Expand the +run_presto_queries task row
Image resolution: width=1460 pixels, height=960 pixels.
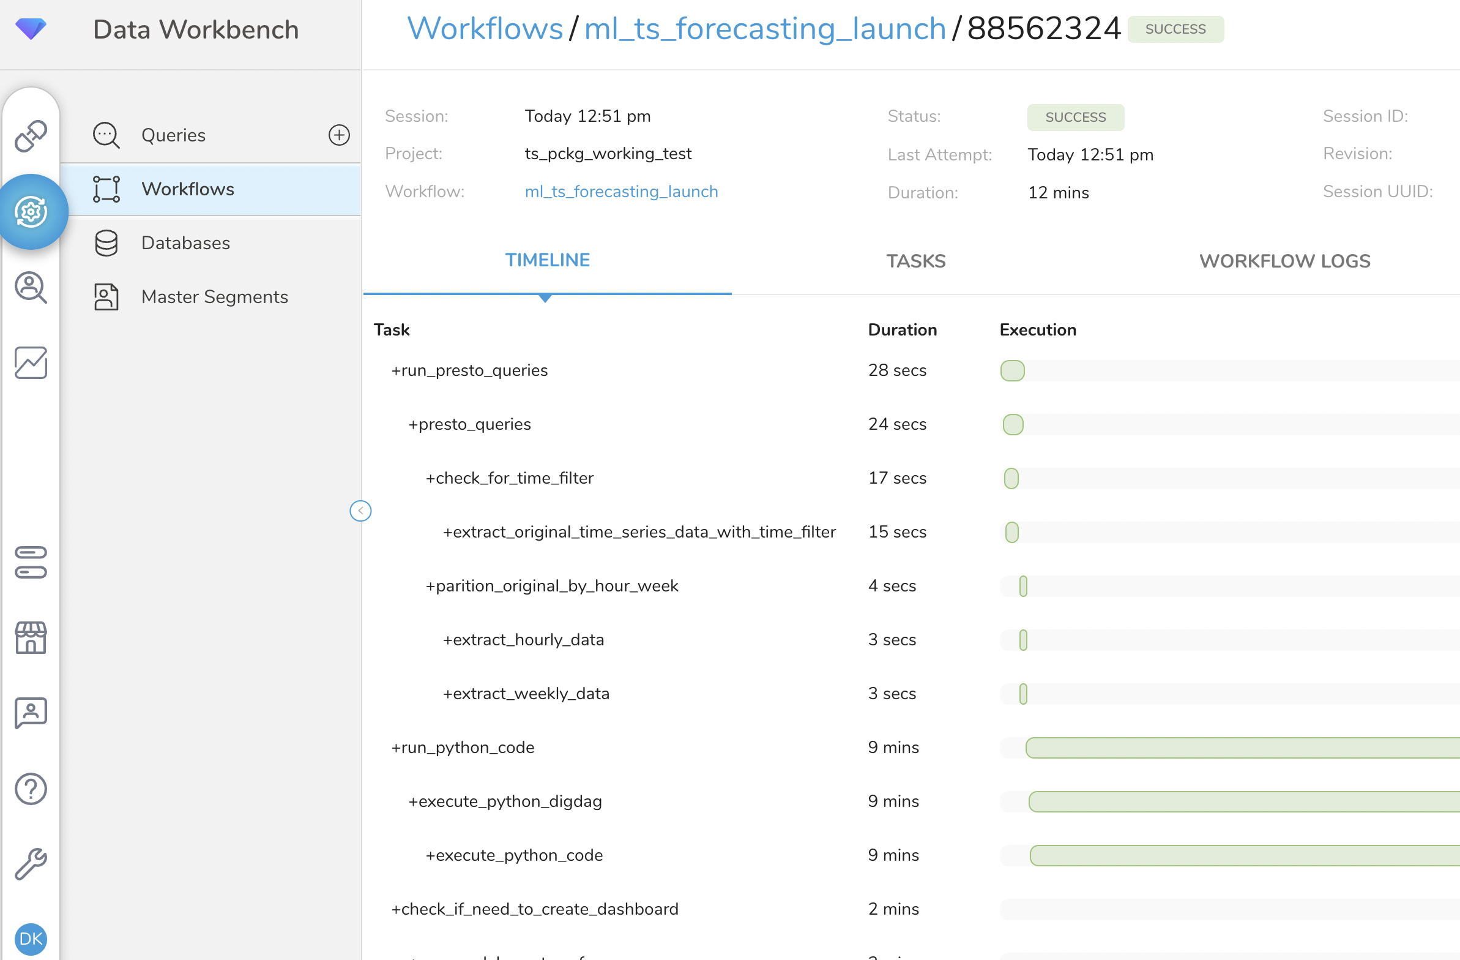pyautogui.click(x=469, y=370)
